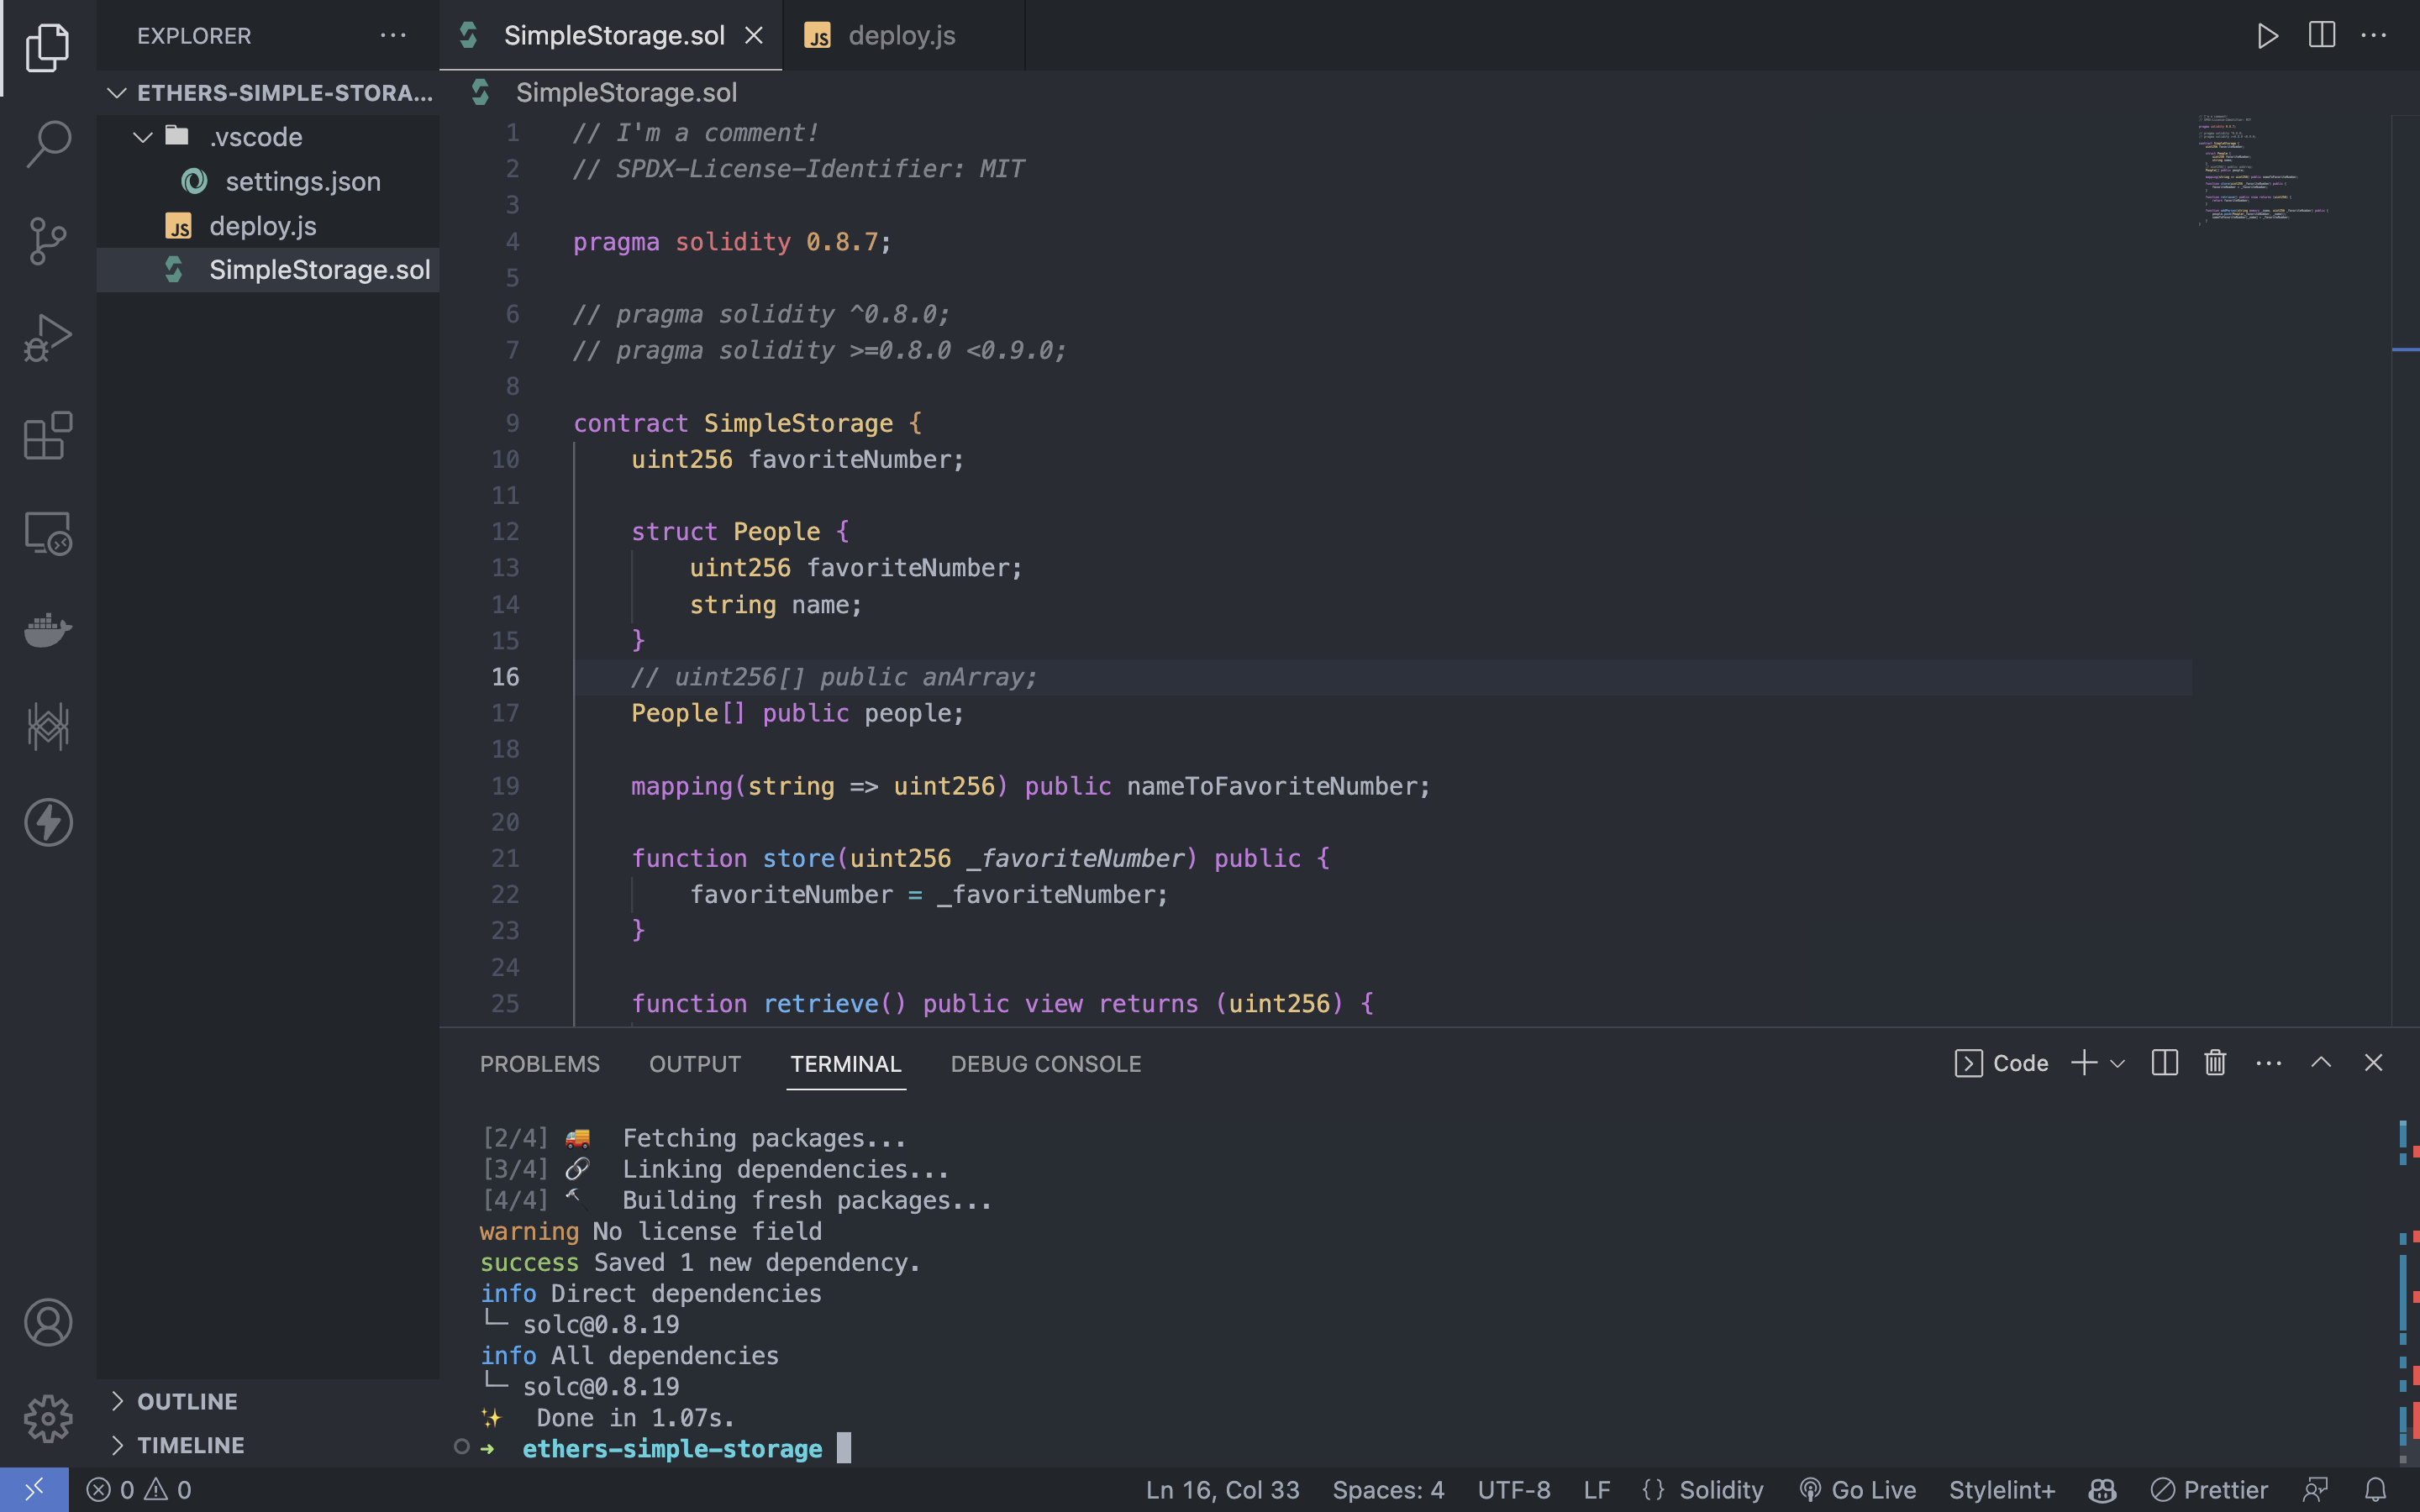Click the Run Code play icon
Image resolution: width=2420 pixels, height=1512 pixels.
point(2267,36)
